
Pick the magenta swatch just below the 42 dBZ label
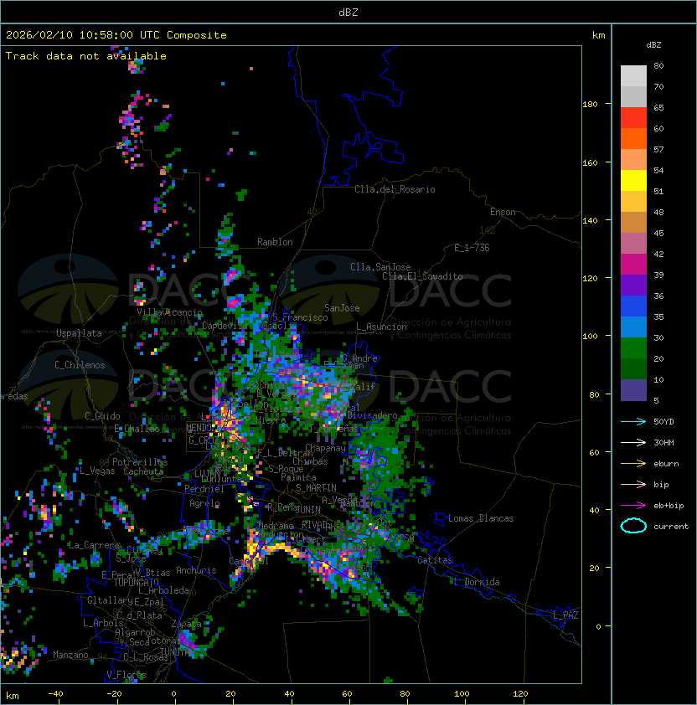633,265
